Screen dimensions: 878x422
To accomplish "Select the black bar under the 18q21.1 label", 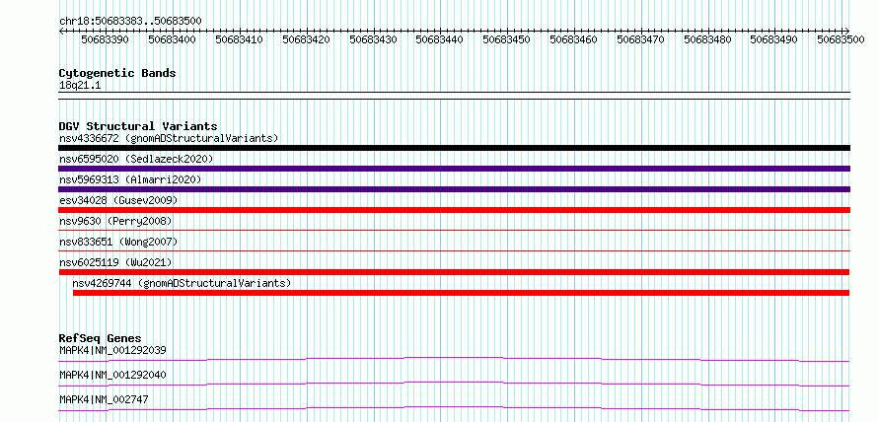I will tap(454, 96).
